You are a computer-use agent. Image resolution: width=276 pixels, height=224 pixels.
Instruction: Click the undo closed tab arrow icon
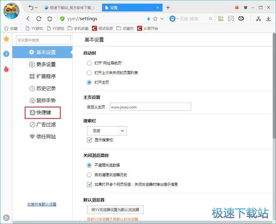point(31,8)
